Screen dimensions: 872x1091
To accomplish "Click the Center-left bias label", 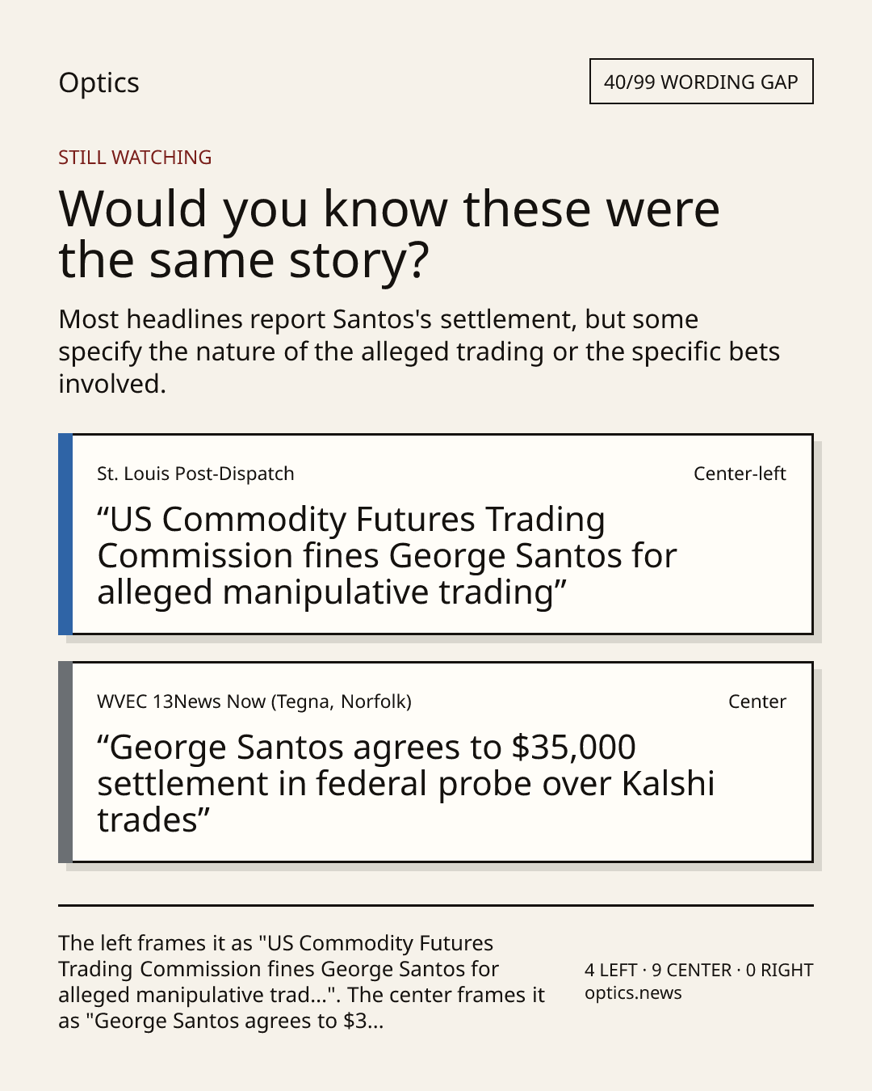I will click(740, 474).
